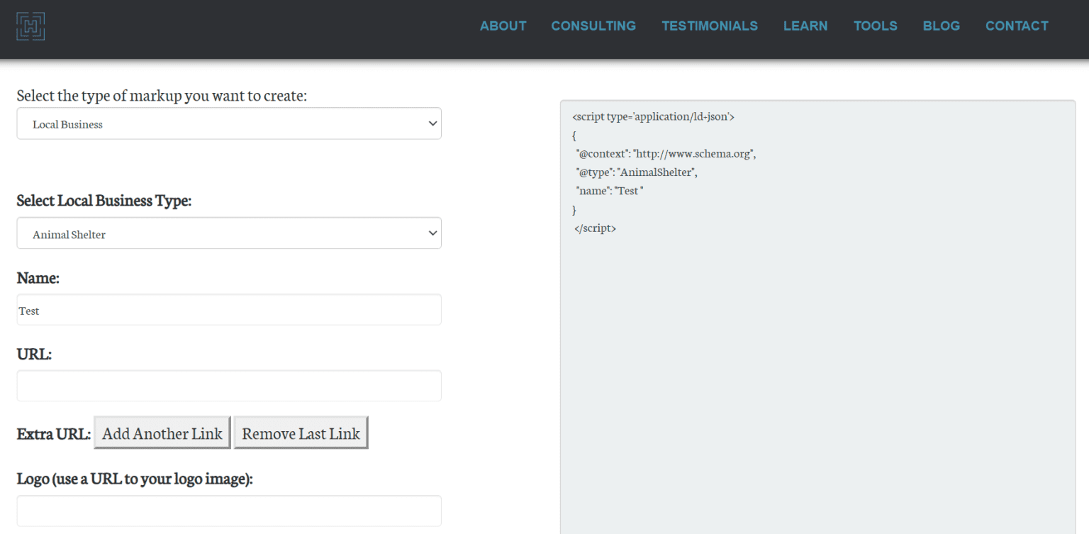
Task: Click the Remove Last Link button
Action: (301, 433)
